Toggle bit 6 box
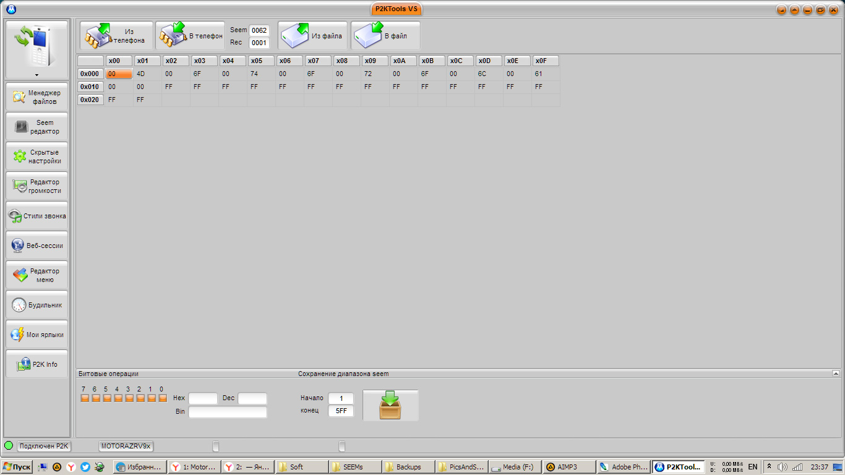This screenshot has width=845, height=475. pos(96,398)
